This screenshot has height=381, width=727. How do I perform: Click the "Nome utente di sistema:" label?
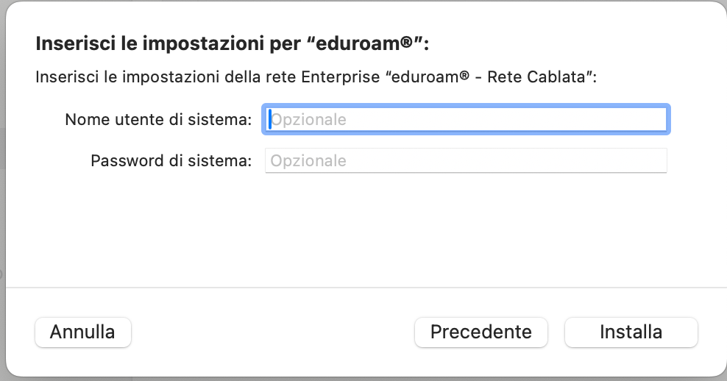tap(158, 119)
